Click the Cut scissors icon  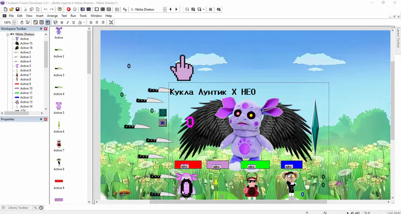click(25, 9)
